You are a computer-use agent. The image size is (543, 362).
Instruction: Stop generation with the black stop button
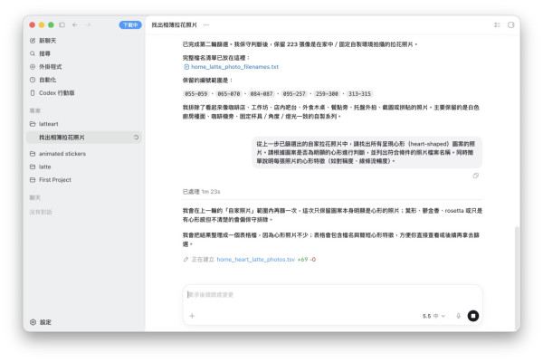point(473,316)
